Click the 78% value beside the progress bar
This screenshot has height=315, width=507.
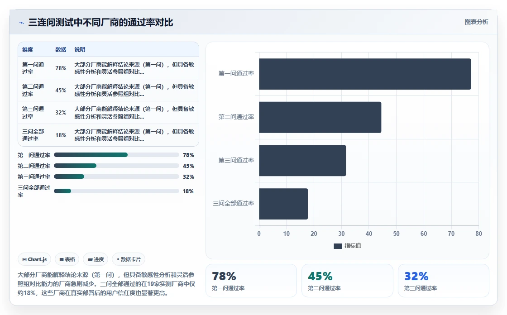[188, 155]
